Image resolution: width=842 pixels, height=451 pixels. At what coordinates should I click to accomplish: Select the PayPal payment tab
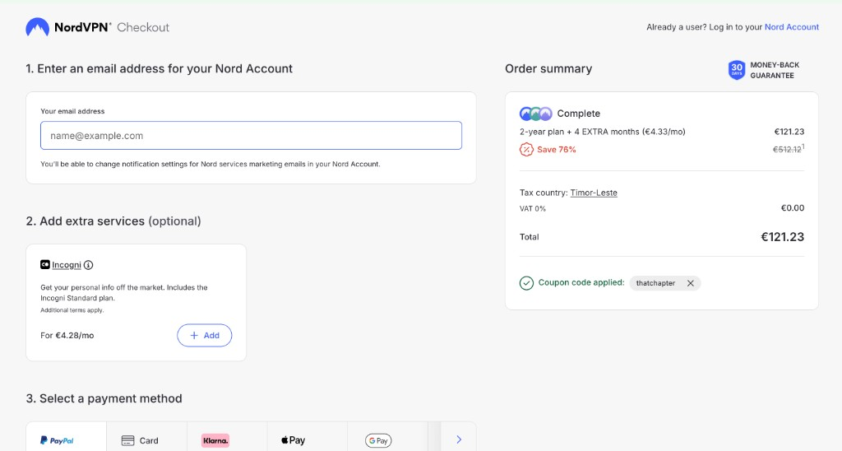click(66, 437)
